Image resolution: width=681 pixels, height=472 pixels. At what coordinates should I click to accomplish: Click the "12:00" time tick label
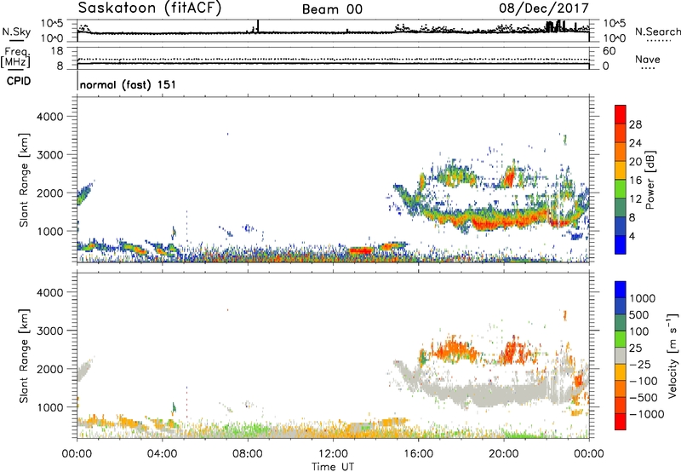[x=333, y=454]
